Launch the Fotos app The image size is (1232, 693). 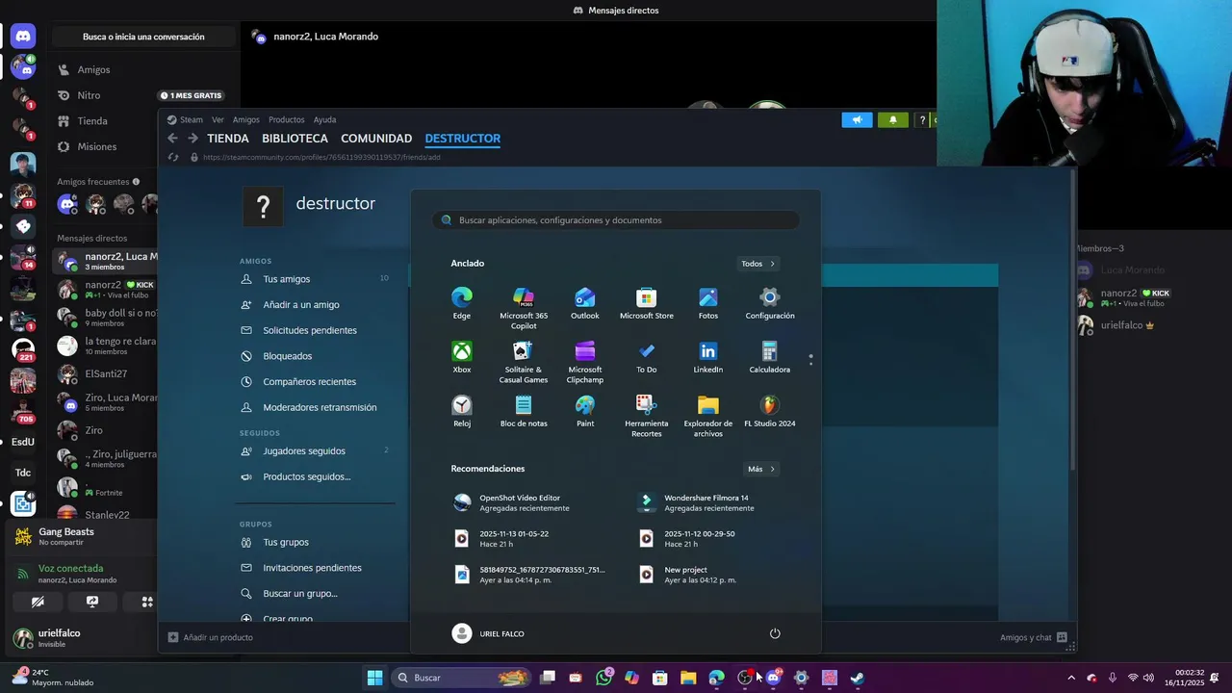click(708, 303)
